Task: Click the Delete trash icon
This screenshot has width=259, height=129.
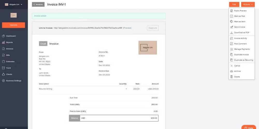Action: pyautogui.click(x=232, y=77)
